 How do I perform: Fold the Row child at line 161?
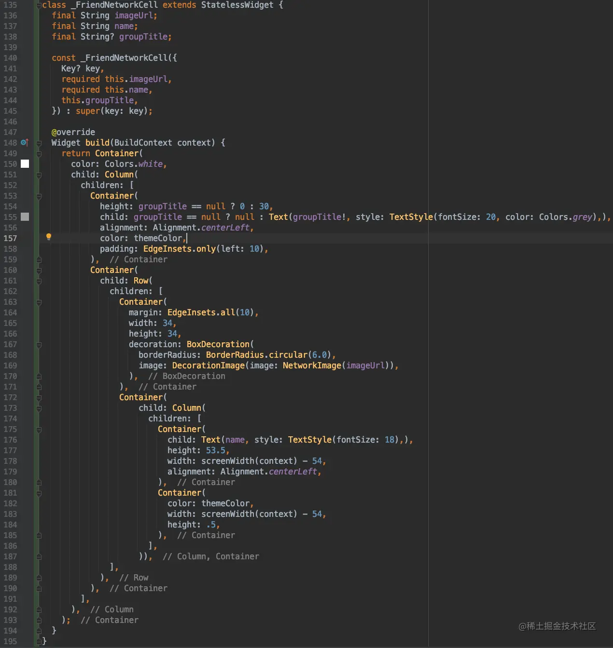39,281
